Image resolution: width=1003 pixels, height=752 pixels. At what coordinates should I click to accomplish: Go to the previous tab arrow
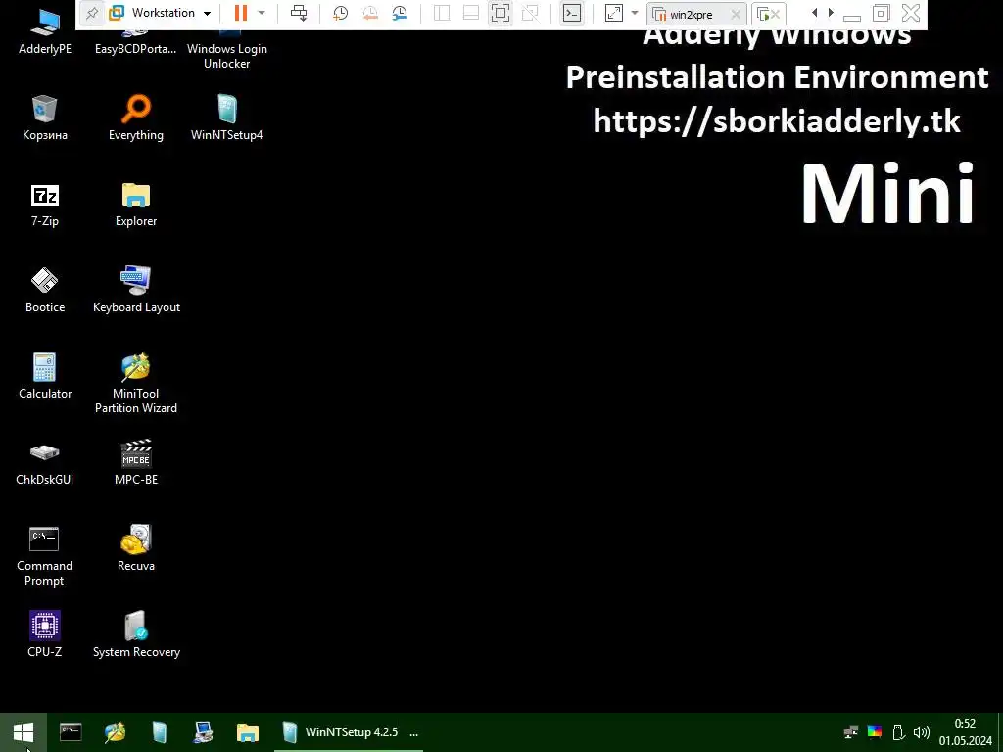(814, 13)
